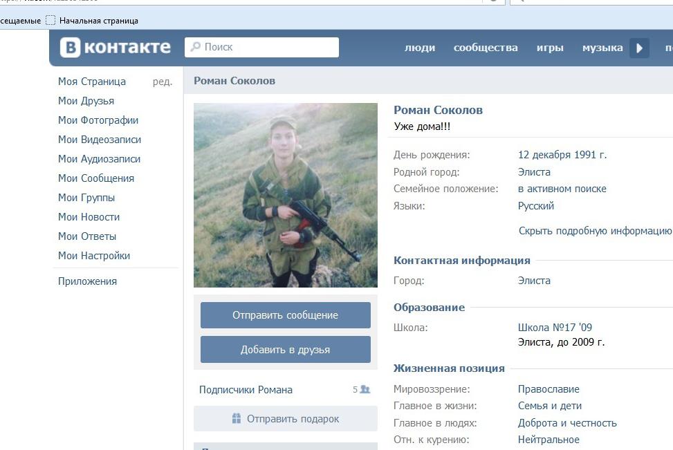Open Мои Настройки in the sidebar
This screenshot has width=673, height=450.
[94, 255]
